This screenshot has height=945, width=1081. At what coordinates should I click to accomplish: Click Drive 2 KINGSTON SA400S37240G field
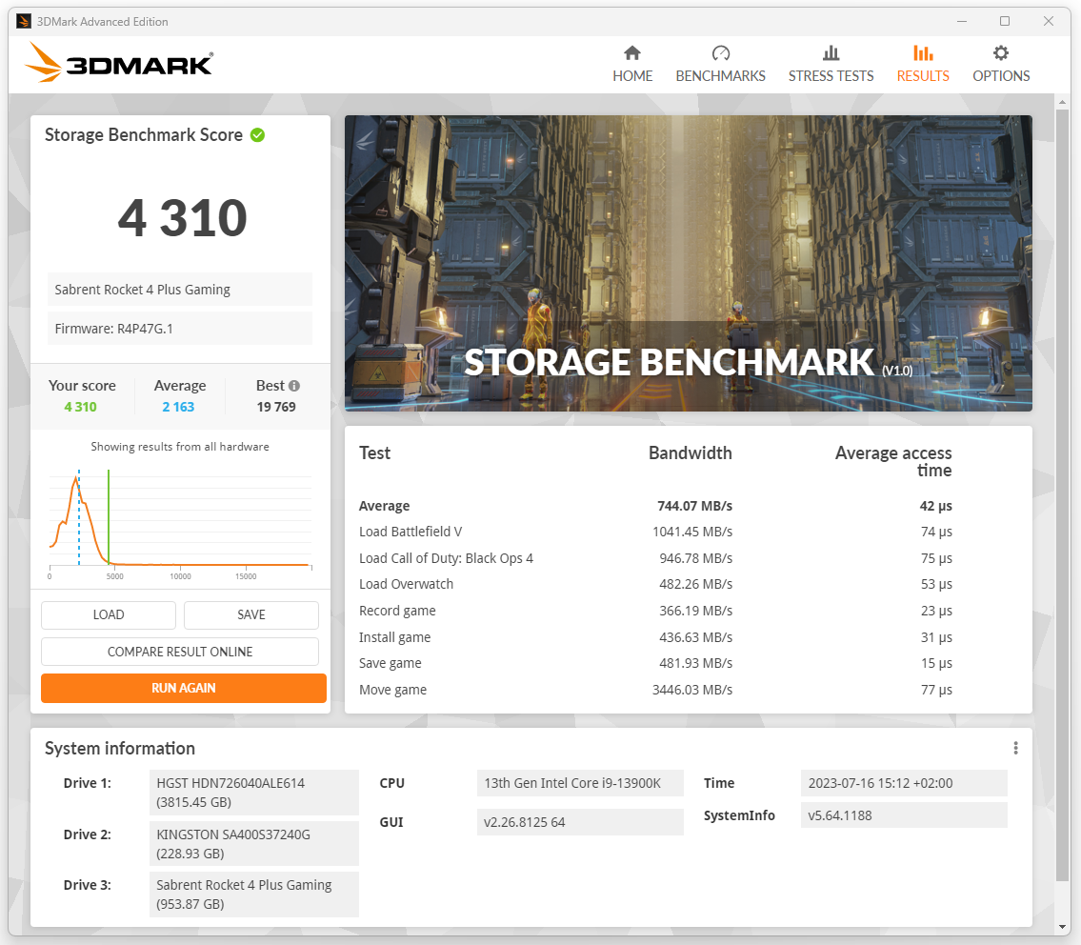click(x=253, y=844)
